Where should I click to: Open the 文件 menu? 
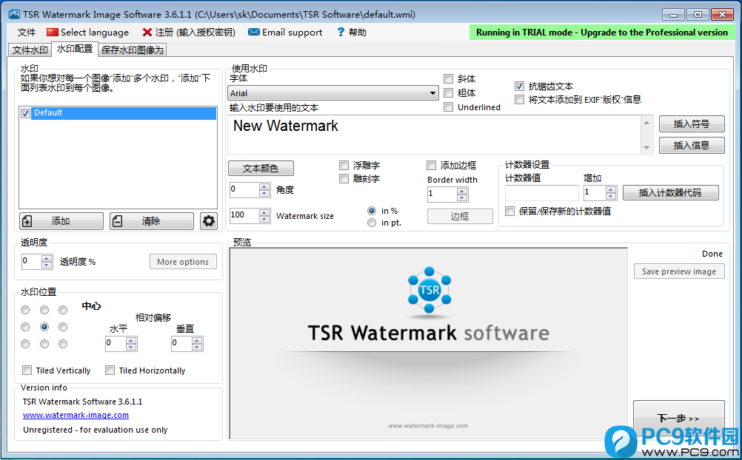[x=27, y=32]
